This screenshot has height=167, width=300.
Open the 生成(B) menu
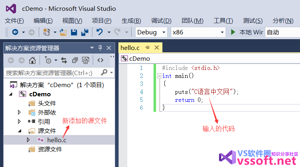pyautogui.click(x=131, y=21)
